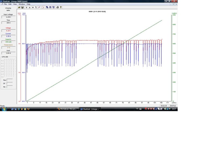Viewport: 215px width, 144px height.
Task: Toggle the temperature curve with the °C button
Action: point(36,8)
